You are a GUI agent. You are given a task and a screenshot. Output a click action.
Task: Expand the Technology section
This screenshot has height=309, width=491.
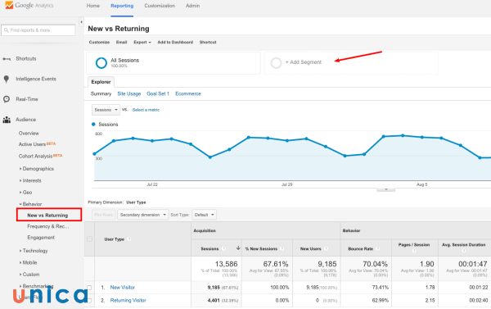(x=34, y=251)
